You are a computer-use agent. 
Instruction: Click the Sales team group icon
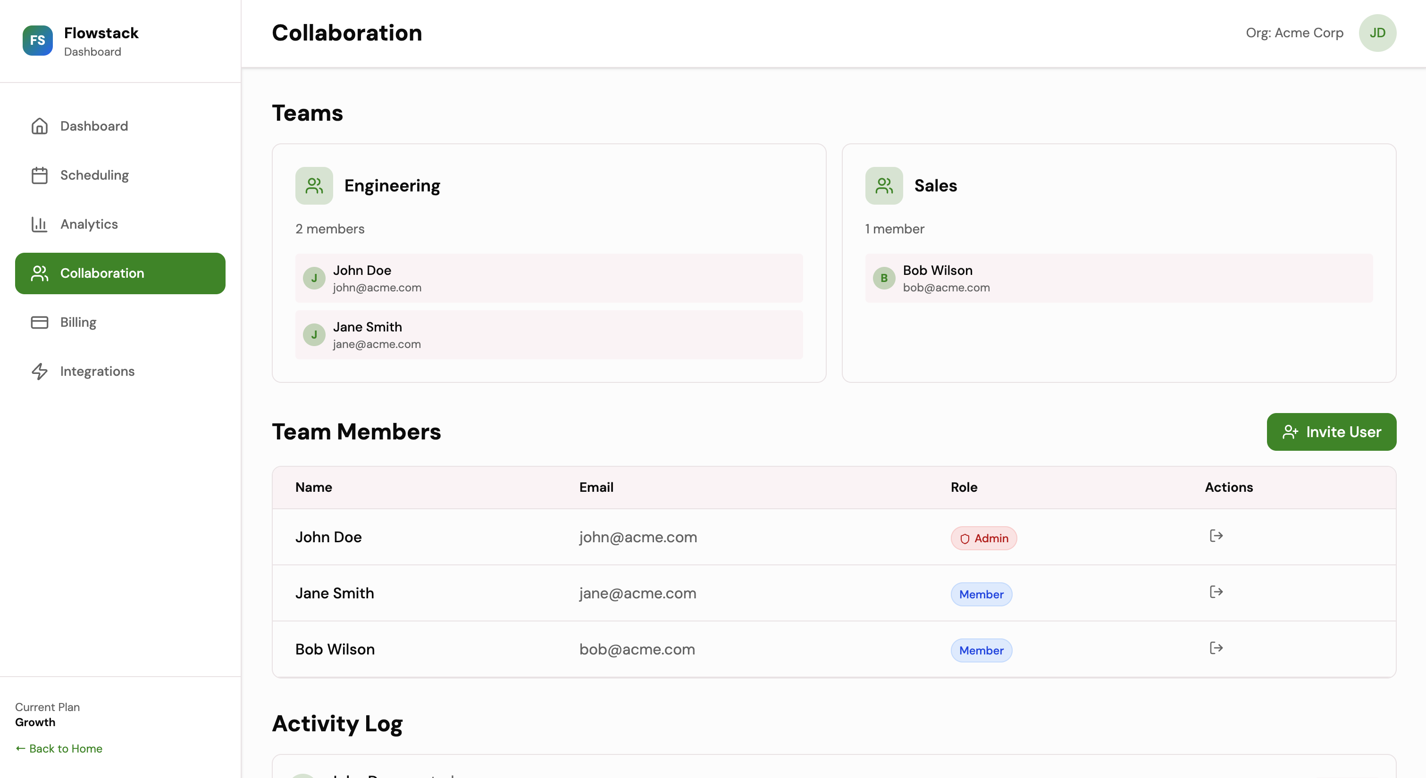[884, 186]
